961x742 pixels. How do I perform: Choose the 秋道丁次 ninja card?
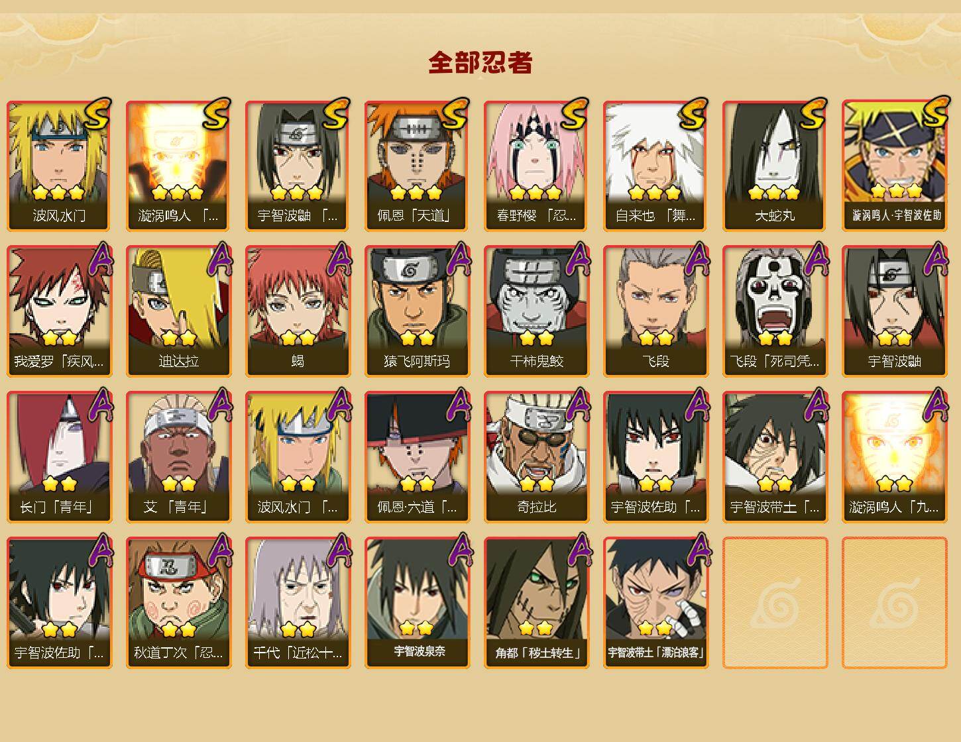[179, 603]
